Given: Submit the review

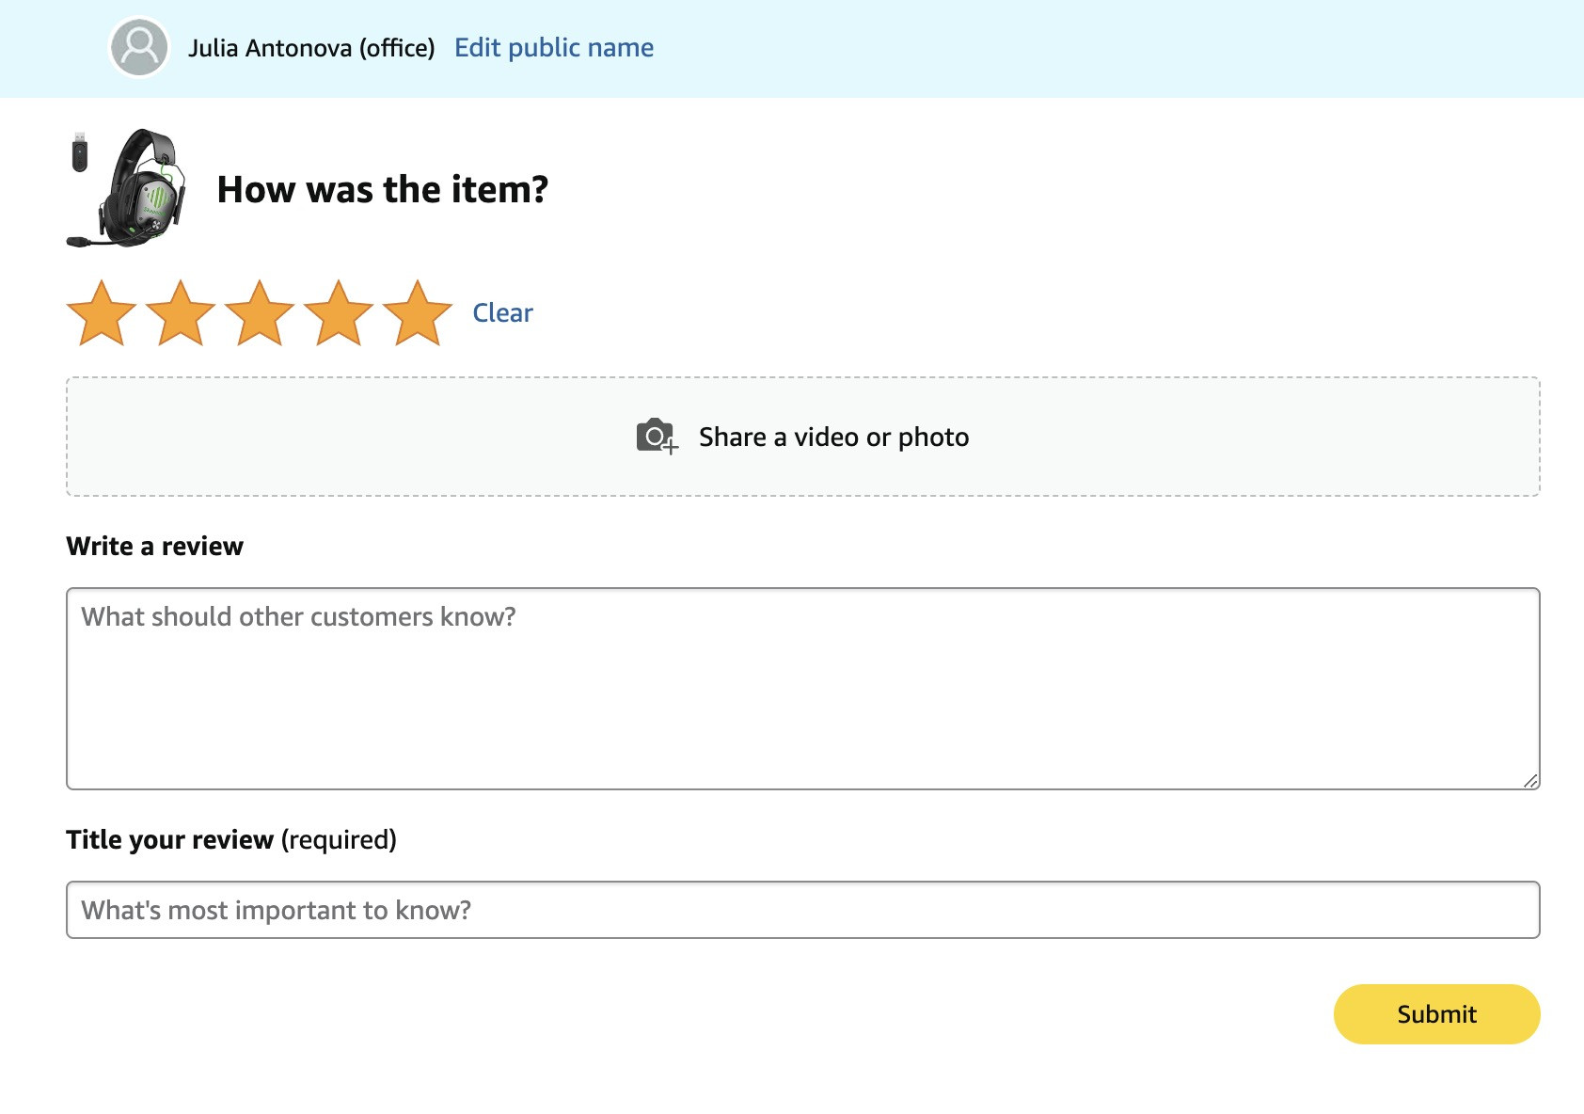Looking at the screenshot, I should tap(1436, 1014).
